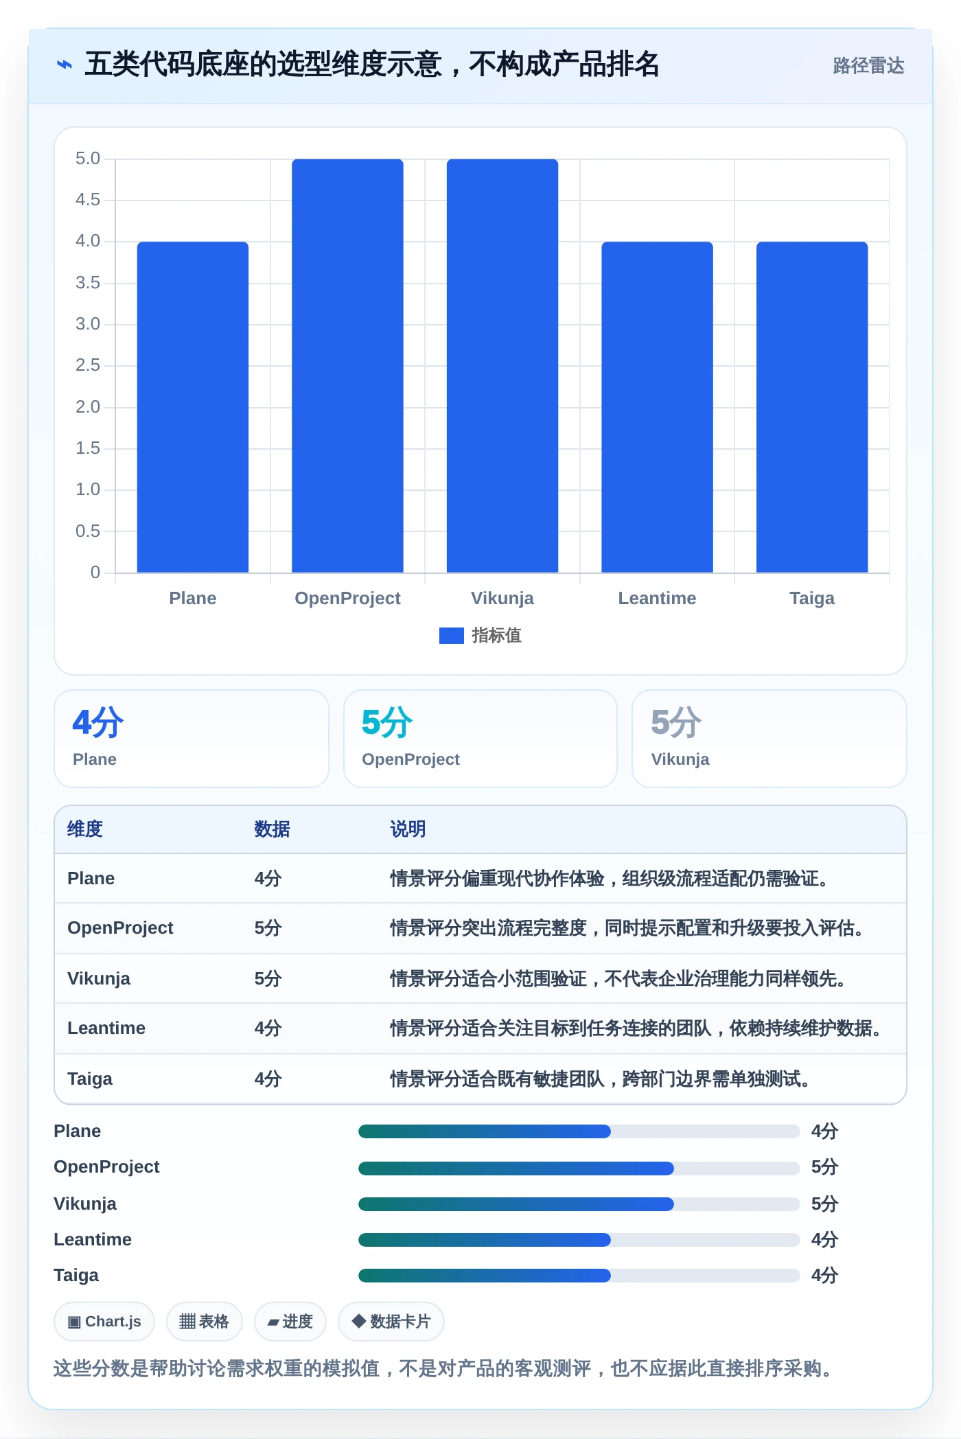Click the 路径雷达 label in the header

(x=868, y=66)
